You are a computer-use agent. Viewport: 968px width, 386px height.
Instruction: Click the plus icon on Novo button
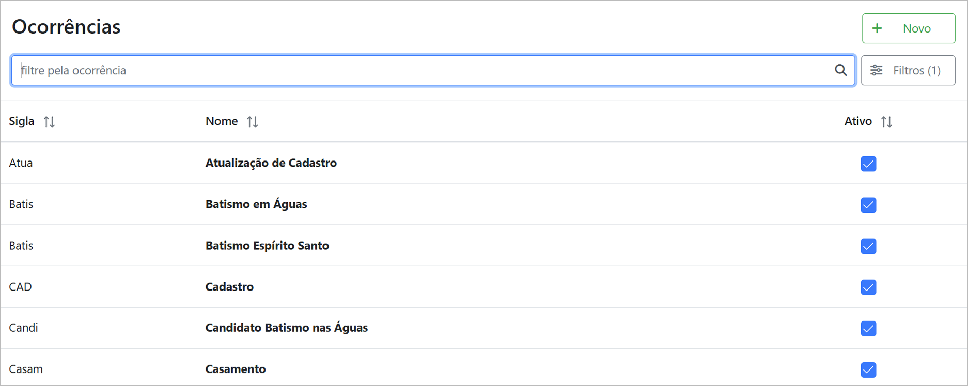[x=877, y=28]
